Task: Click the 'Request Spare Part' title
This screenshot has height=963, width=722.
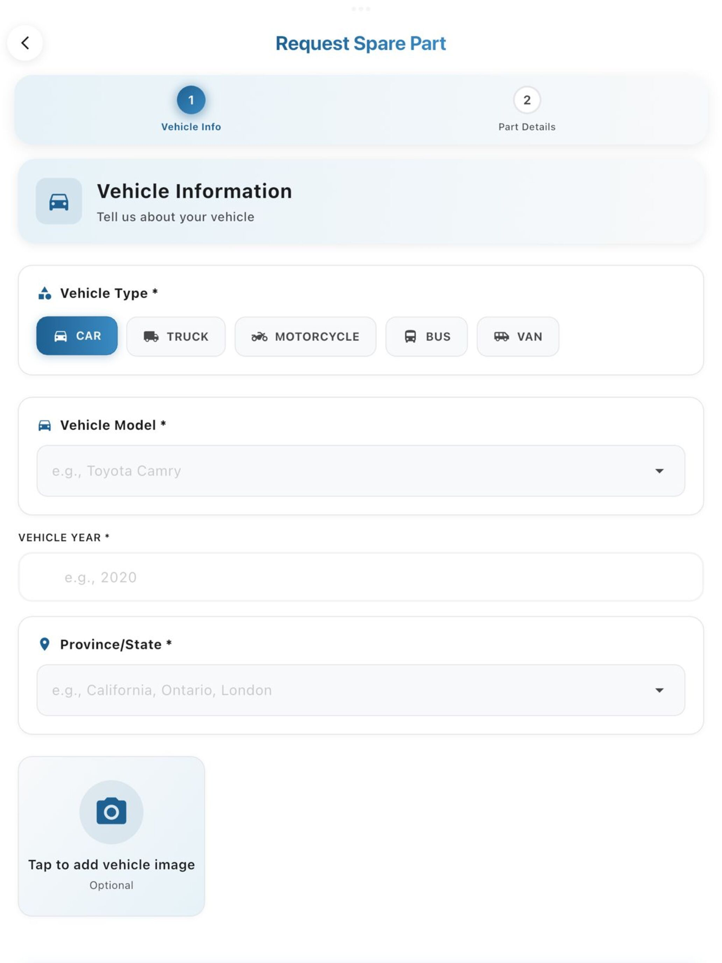Action: pyautogui.click(x=361, y=43)
